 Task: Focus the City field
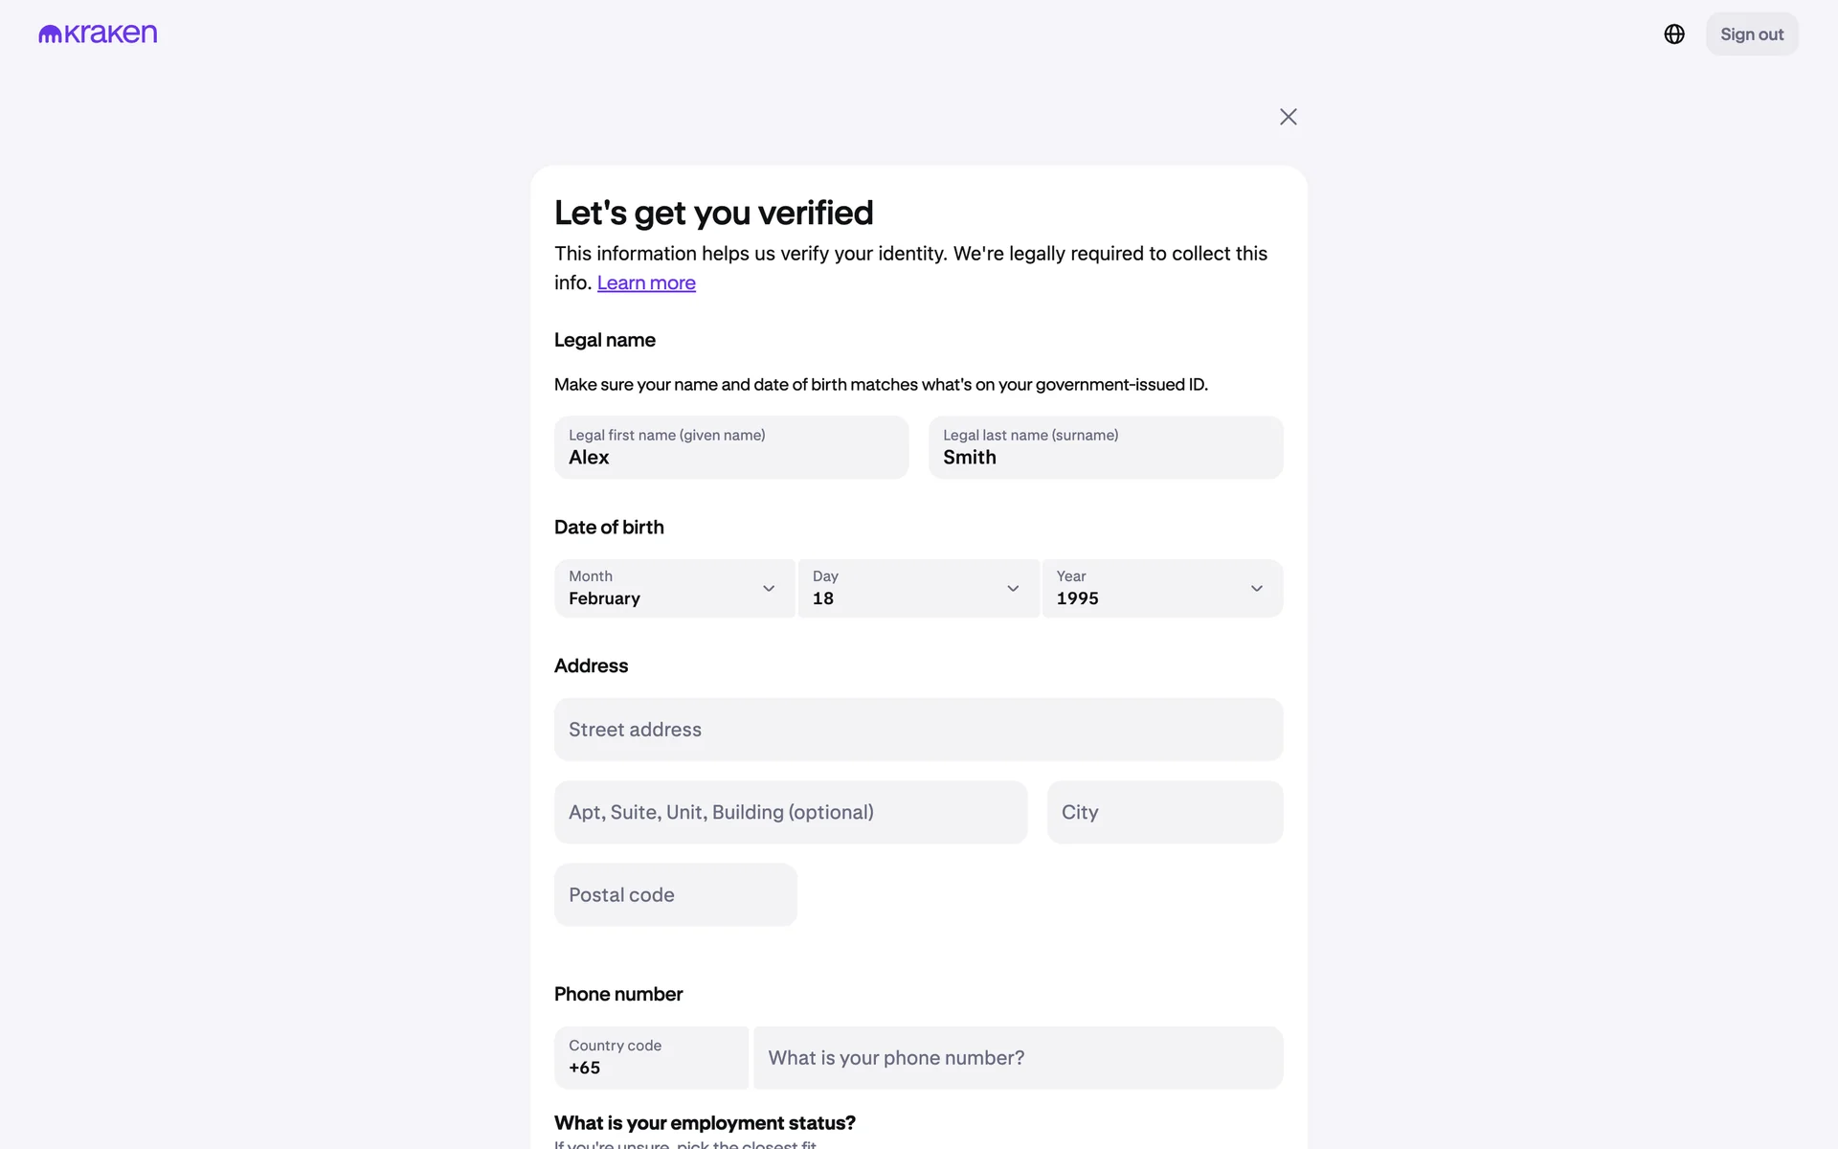1164,813
